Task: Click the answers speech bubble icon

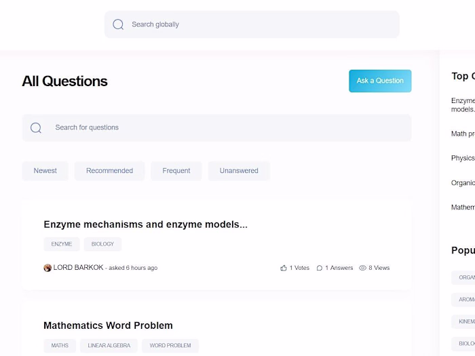Action: 320,268
